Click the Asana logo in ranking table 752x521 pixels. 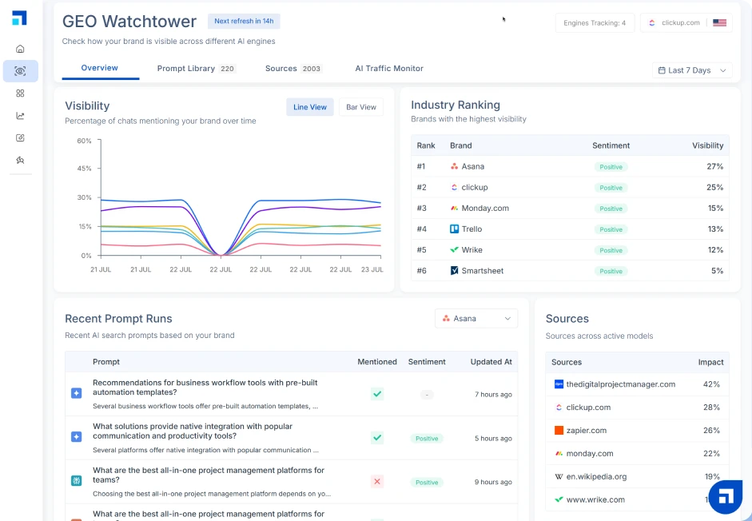pos(454,166)
